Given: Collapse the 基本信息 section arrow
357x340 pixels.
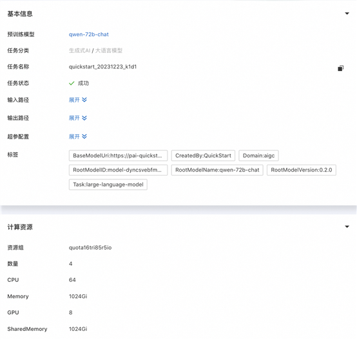Looking at the screenshot, I should click(347, 14).
